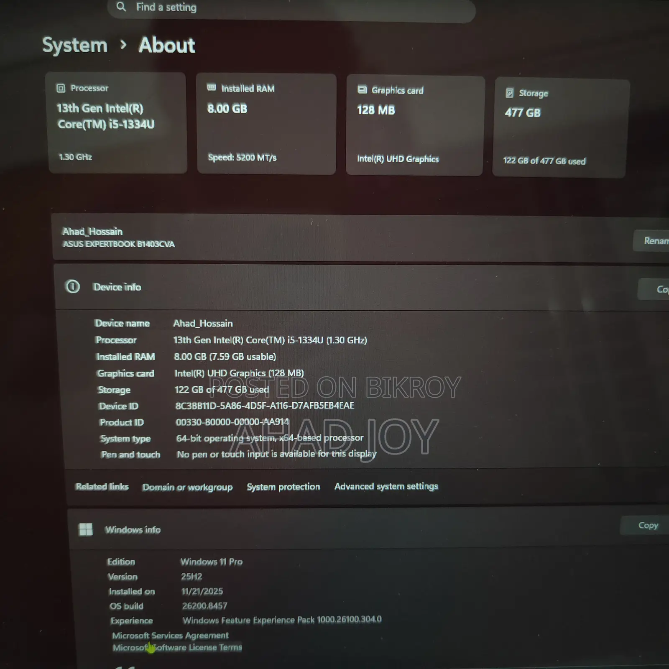Open the Processor summary card
Viewport: 669px width, 669px height.
[117, 123]
